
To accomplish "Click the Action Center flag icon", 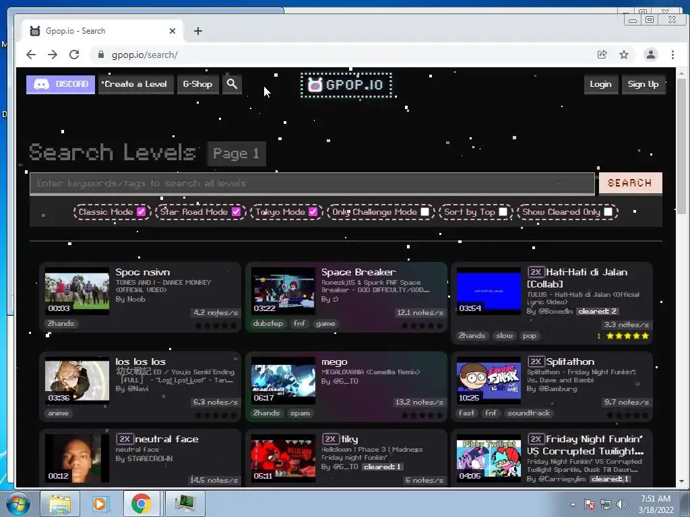I will tap(590, 504).
